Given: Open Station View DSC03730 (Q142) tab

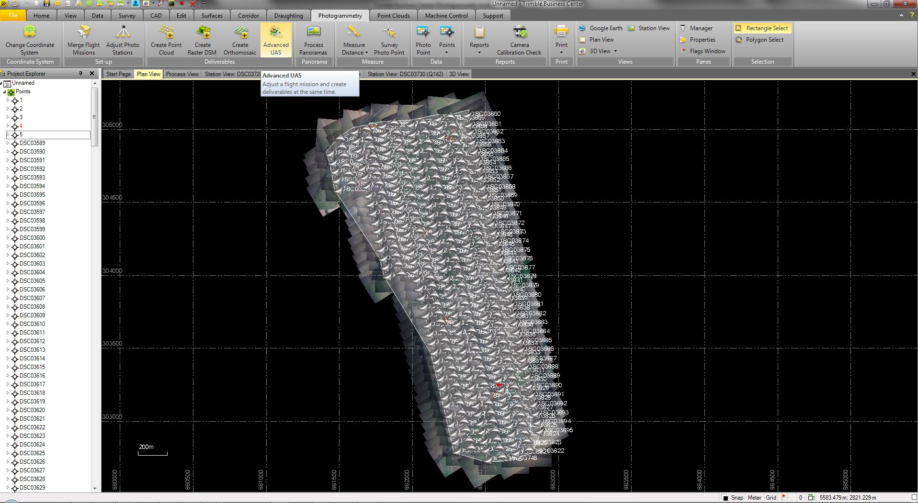Looking at the screenshot, I should (405, 74).
